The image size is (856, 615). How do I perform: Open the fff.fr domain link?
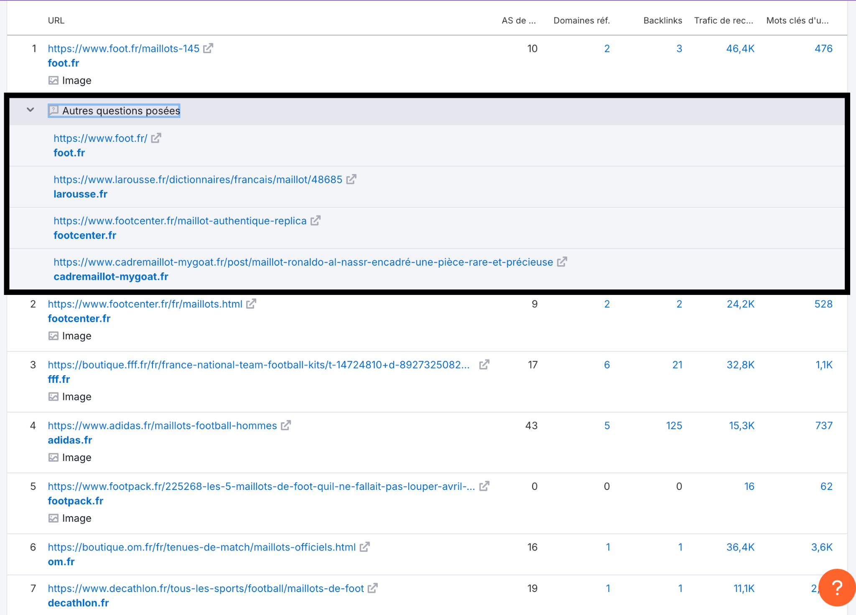(59, 379)
